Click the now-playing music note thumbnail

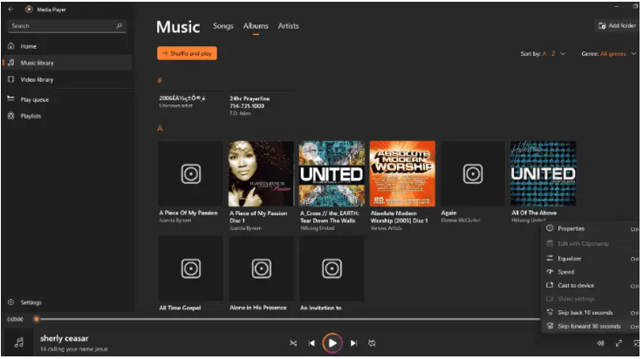[x=19, y=342]
